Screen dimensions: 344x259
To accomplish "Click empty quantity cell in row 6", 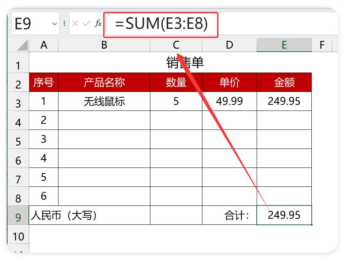I will point(176,158).
